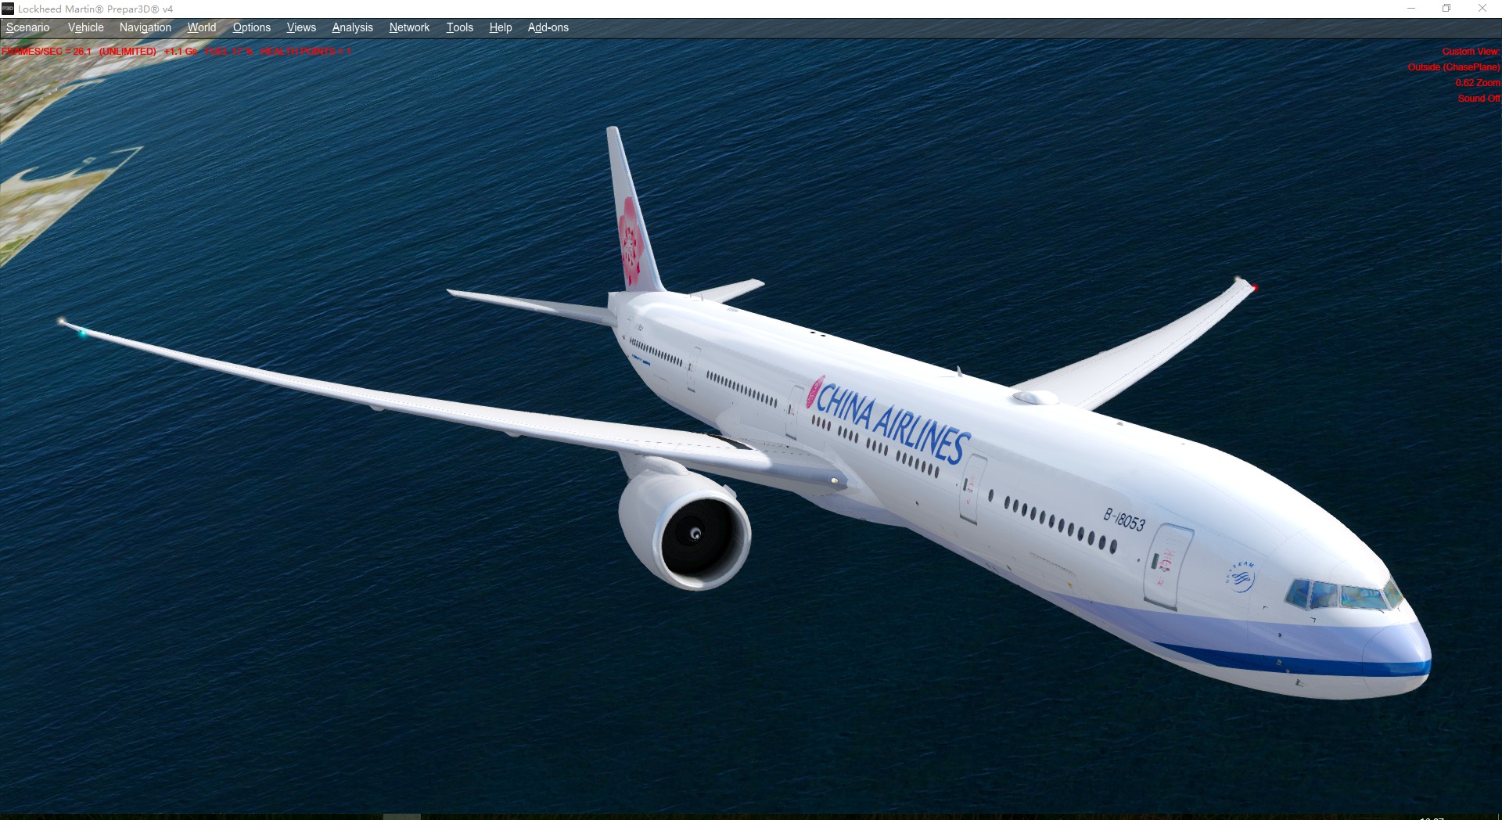
Task: Click the Prepar3D app icon in title bar
Action: pyautogui.click(x=8, y=9)
